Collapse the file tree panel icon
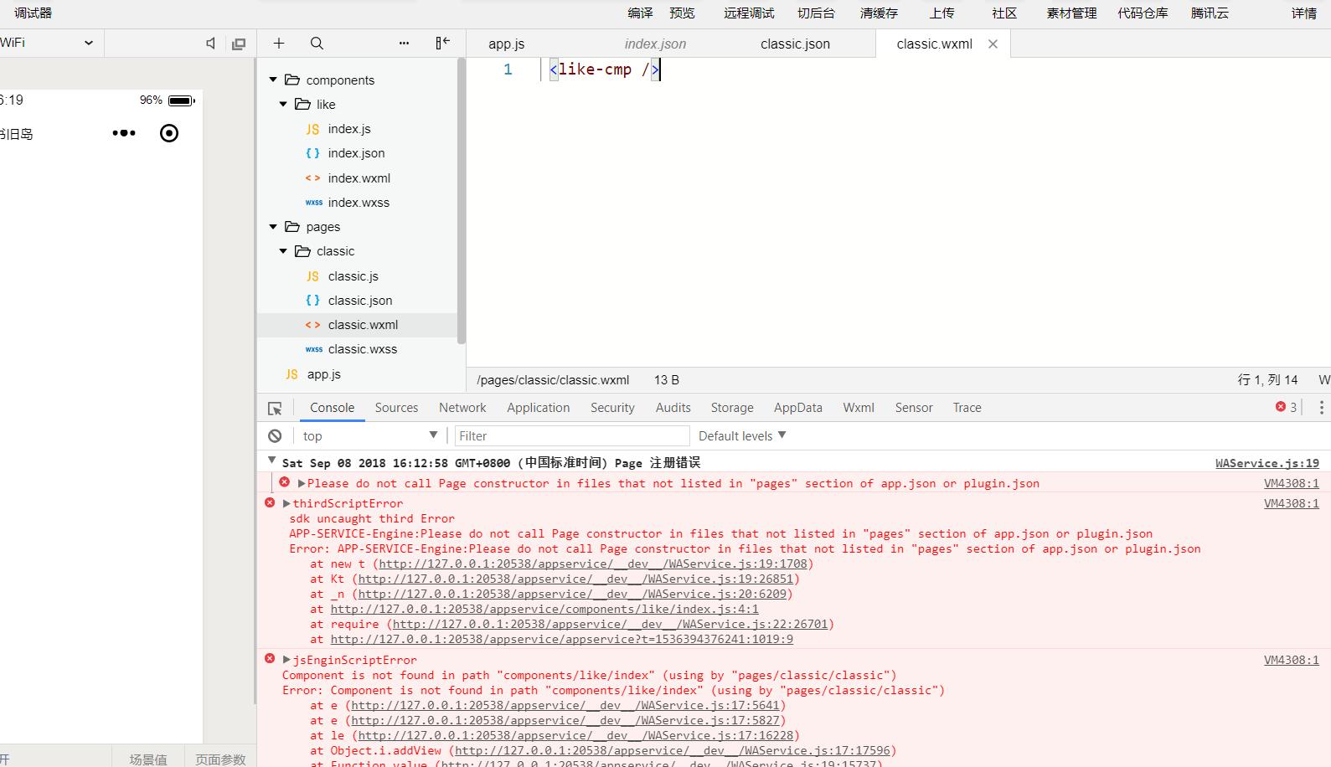 click(443, 43)
